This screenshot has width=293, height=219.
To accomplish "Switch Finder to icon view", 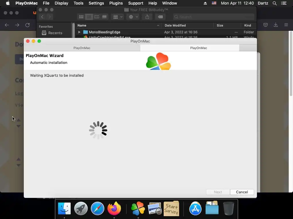I will [x=81, y=17].
